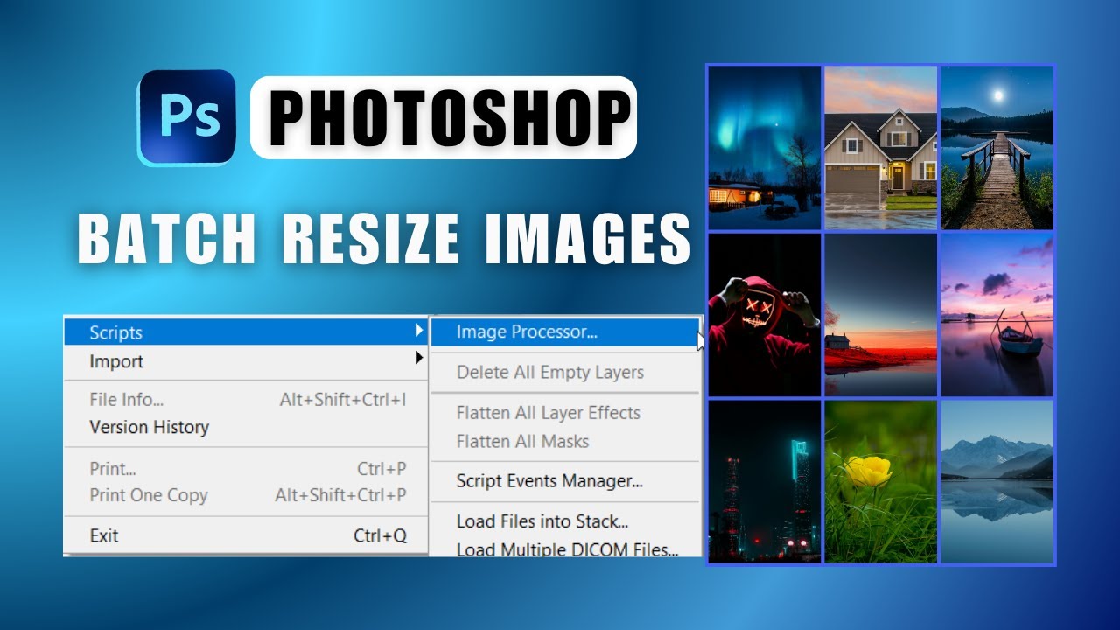Open Version History menu item
This screenshot has width=1120, height=630.
pos(149,427)
